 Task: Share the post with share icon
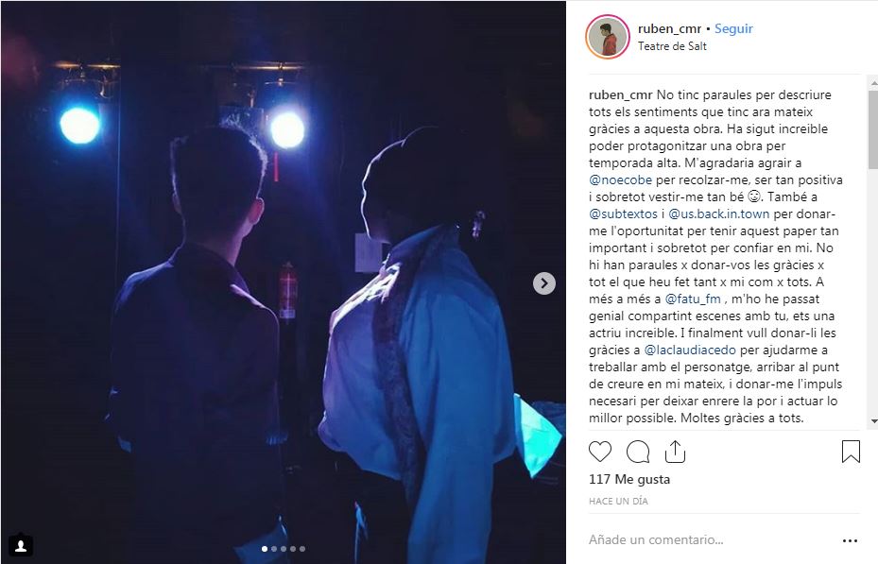[676, 452]
